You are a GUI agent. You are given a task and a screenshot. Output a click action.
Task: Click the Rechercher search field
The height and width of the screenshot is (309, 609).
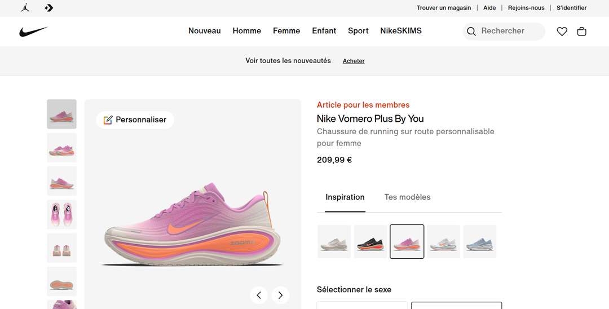click(x=504, y=32)
